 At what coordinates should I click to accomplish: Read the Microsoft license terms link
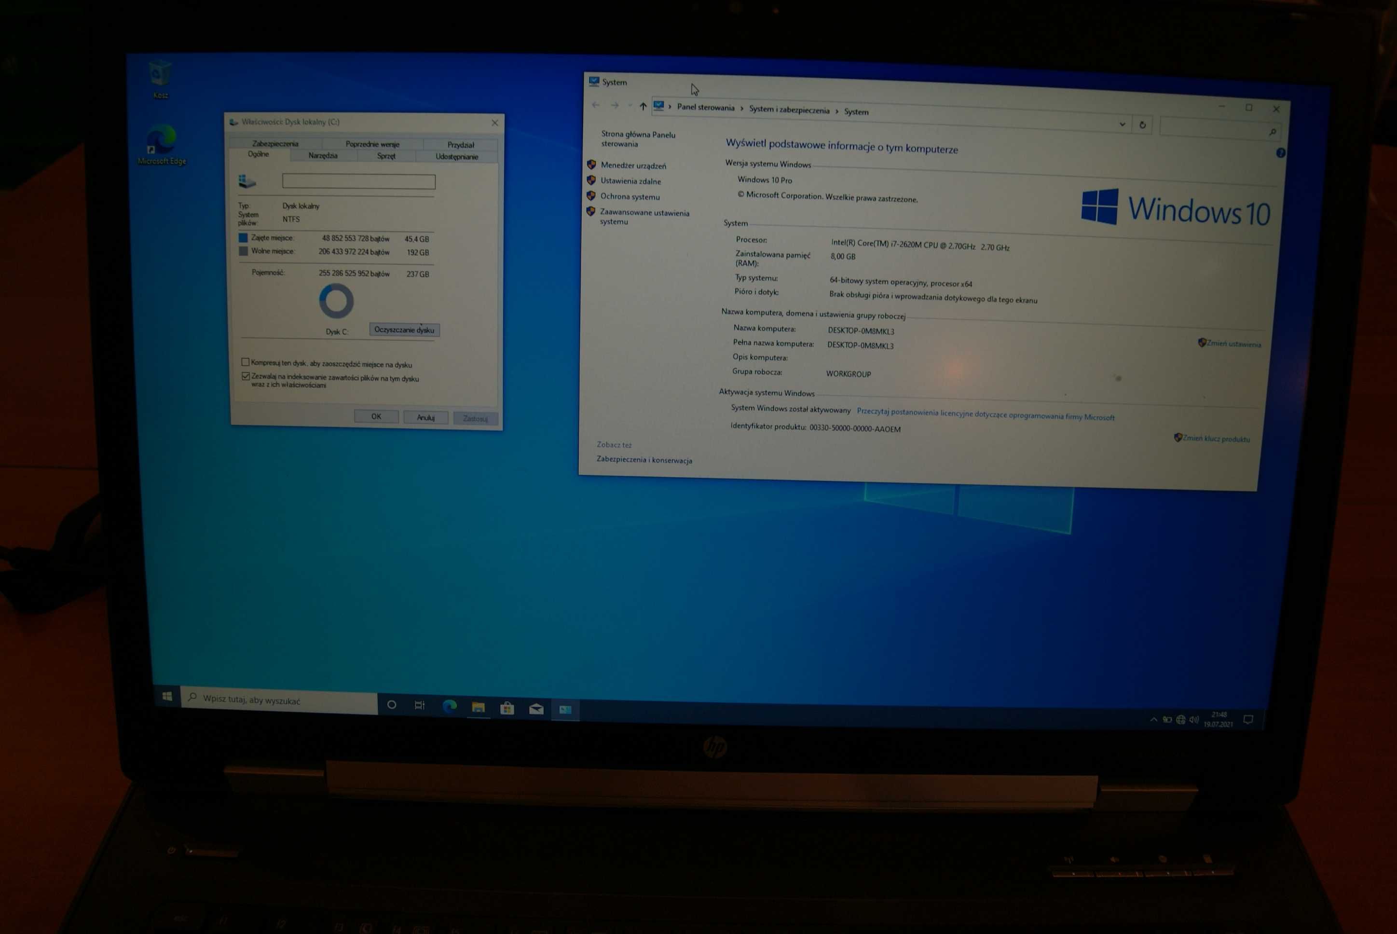986,414
